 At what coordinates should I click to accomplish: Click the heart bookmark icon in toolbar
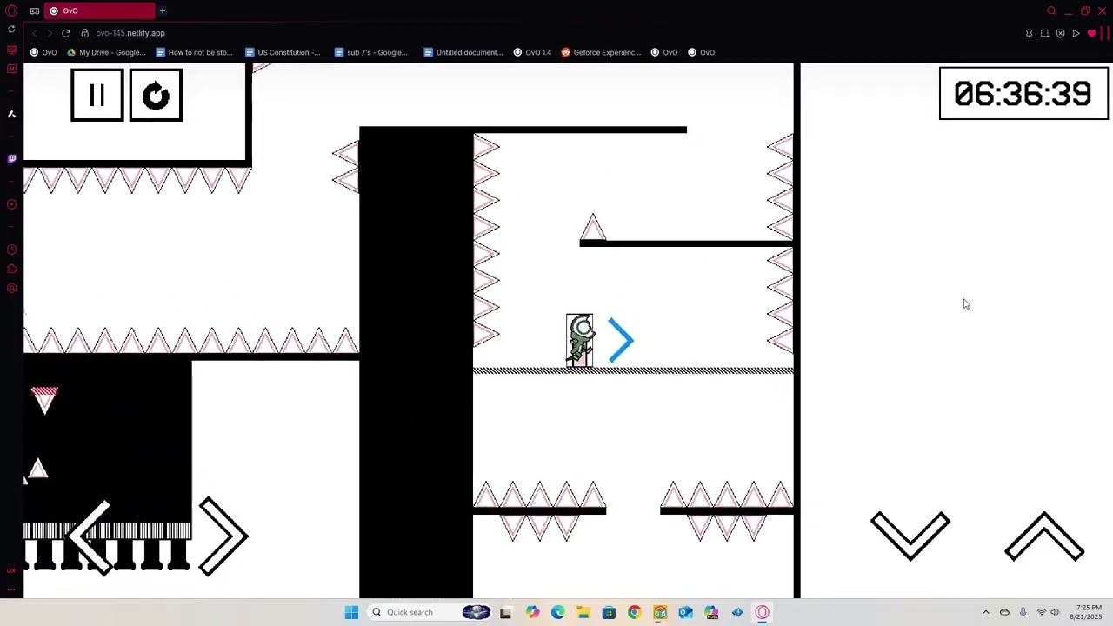pos(1091,33)
